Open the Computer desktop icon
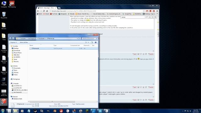This screenshot has width=201, height=113. [x=4, y=4]
